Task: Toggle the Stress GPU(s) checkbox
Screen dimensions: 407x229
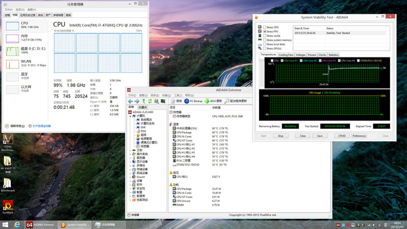Action: point(265,48)
